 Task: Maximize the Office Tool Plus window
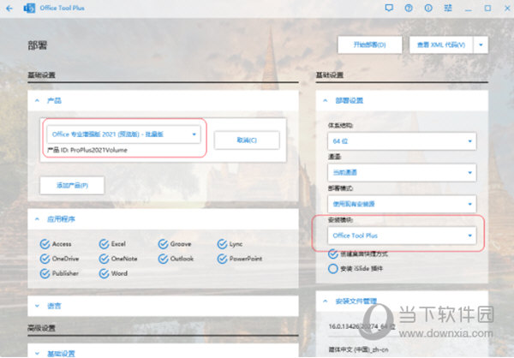pyautogui.click(x=487, y=8)
